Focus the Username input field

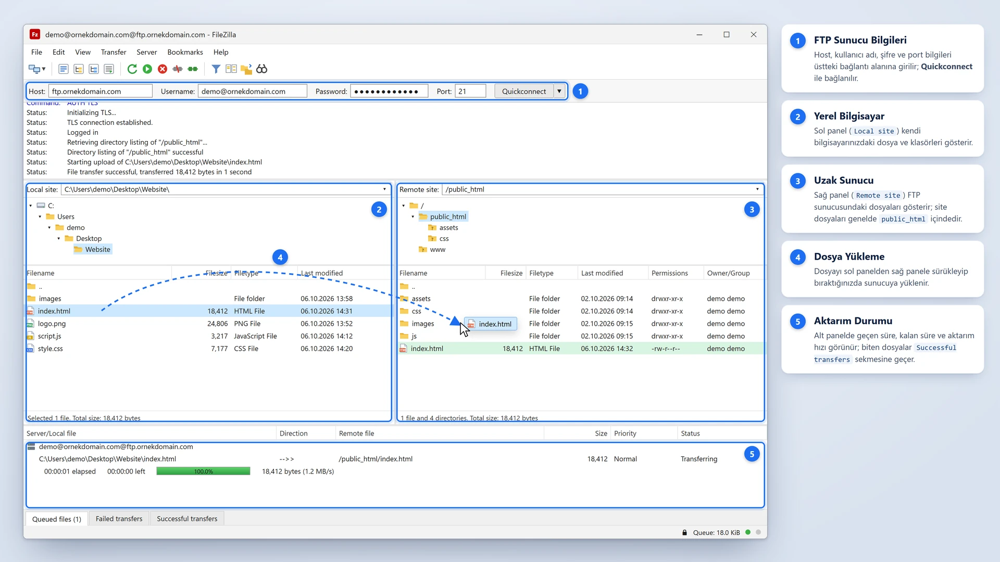pyautogui.click(x=253, y=91)
